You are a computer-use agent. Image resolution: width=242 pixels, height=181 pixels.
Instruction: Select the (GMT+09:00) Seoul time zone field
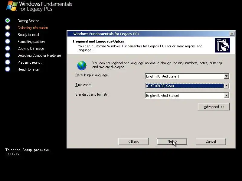(x=187, y=86)
